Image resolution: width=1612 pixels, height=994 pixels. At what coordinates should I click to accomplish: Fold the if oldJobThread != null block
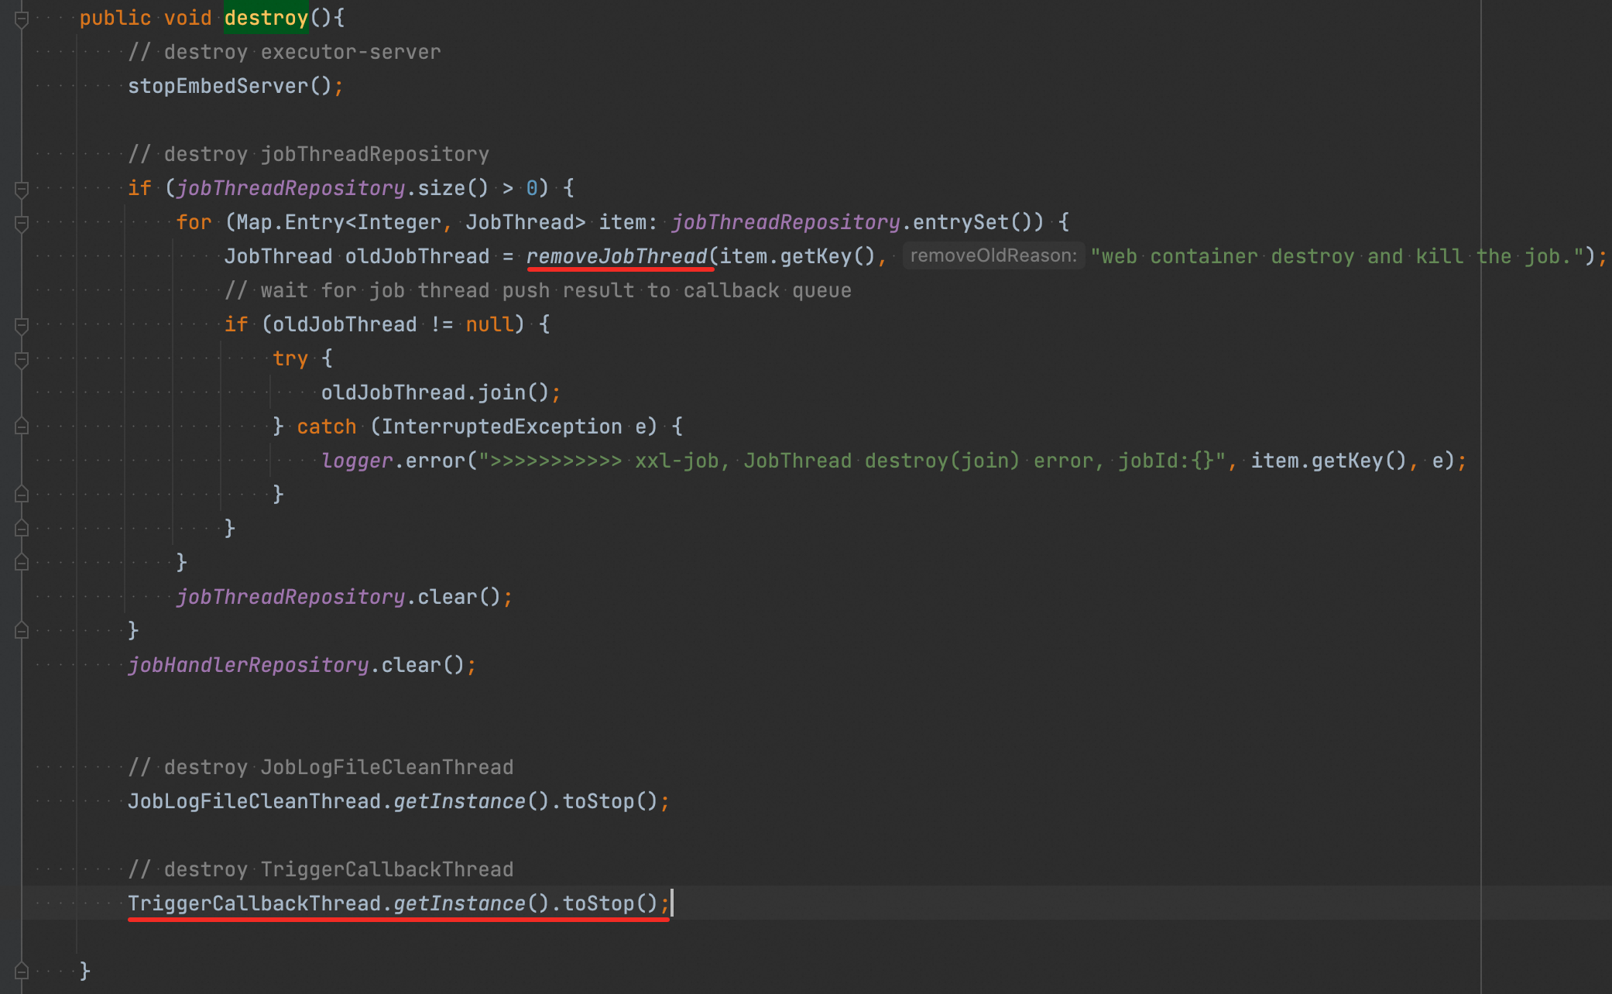tap(22, 325)
